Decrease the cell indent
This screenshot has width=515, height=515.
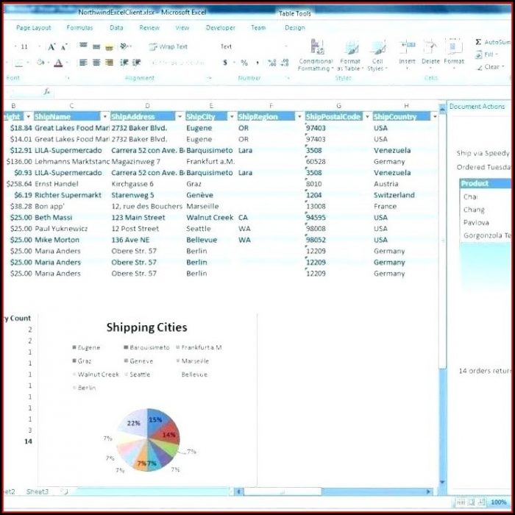124,62
